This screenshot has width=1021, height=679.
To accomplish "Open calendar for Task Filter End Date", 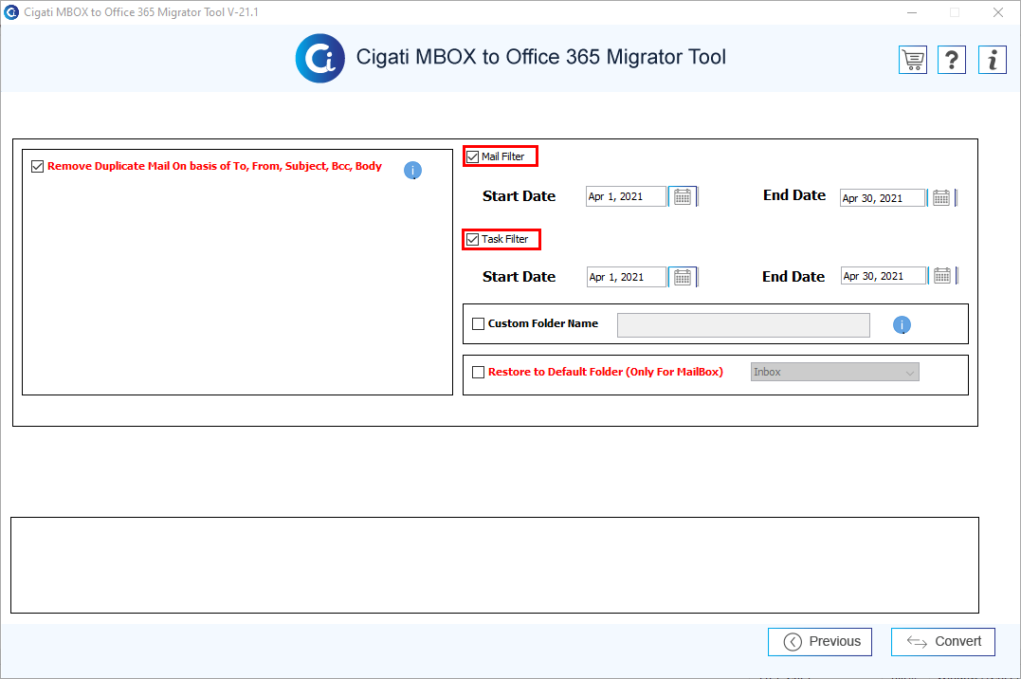I will click(942, 276).
